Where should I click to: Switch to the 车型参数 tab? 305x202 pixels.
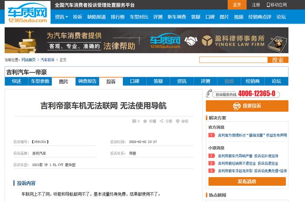click(x=40, y=81)
